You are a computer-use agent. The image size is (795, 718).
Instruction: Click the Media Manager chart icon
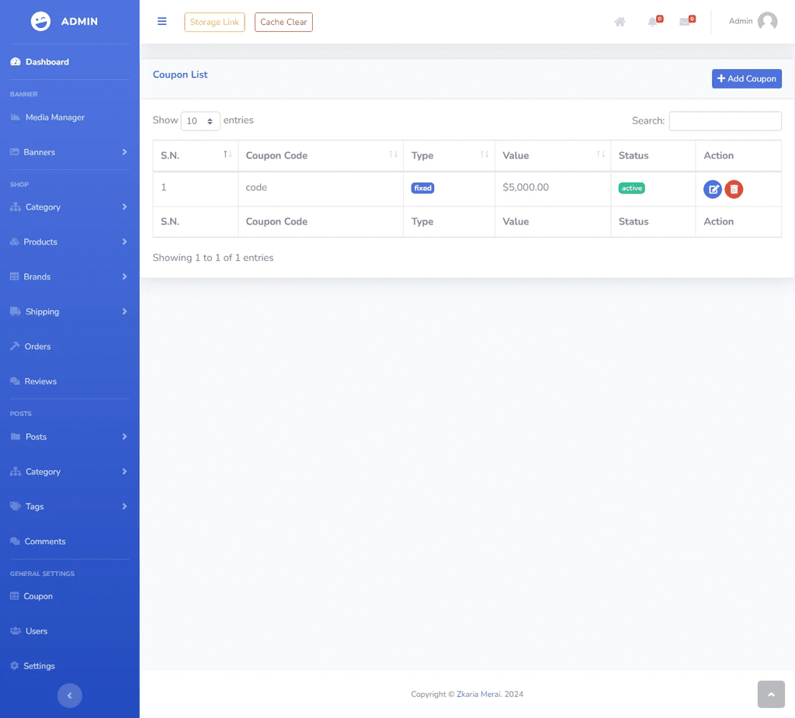[x=16, y=117]
